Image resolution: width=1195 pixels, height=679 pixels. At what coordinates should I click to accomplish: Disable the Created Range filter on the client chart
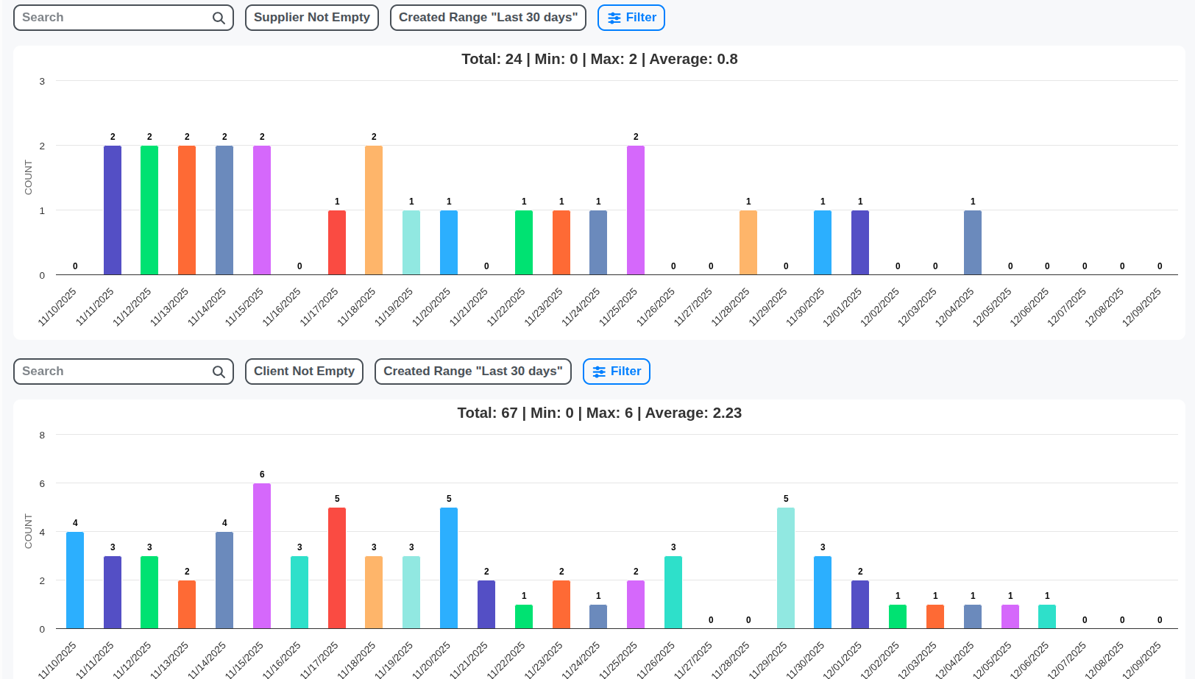[x=472, y=371]
